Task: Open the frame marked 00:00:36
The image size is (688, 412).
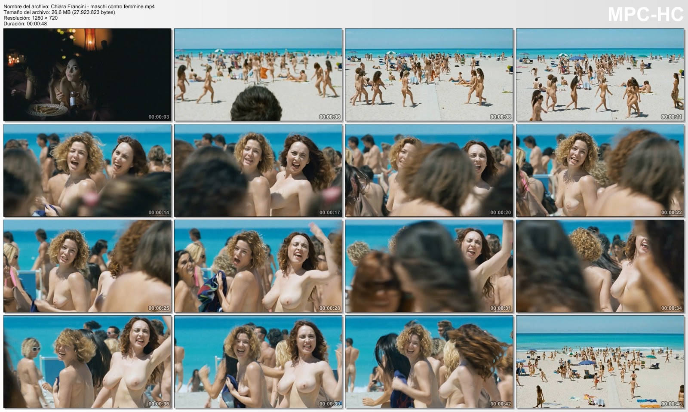Action: point(87,362)
